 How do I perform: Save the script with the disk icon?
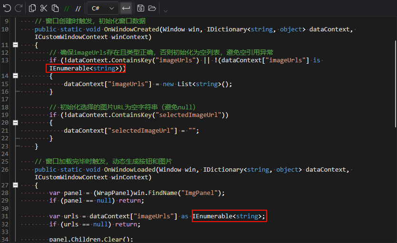click(x=140, y=9)
